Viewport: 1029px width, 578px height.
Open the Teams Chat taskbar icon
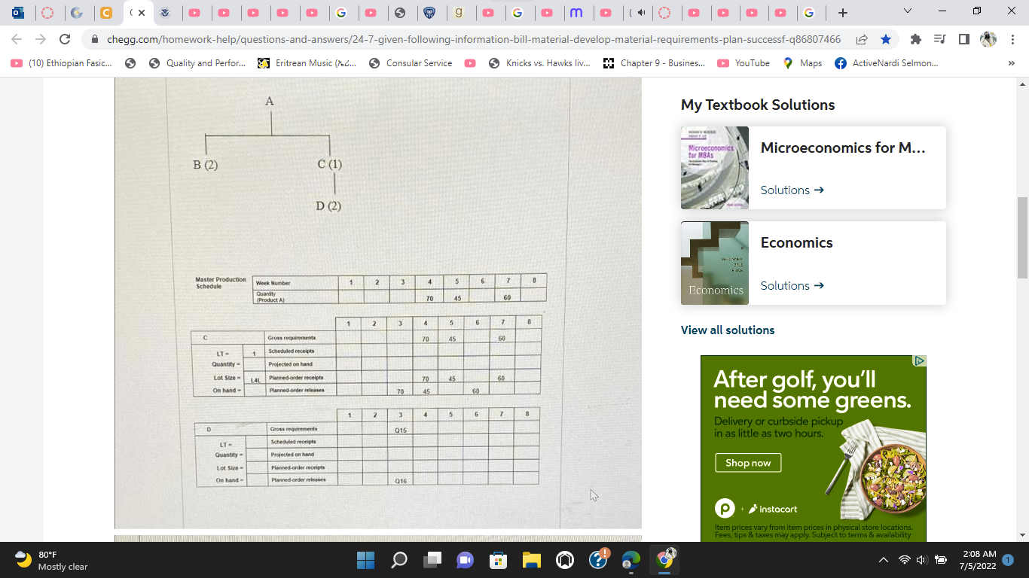coord(465,560)
